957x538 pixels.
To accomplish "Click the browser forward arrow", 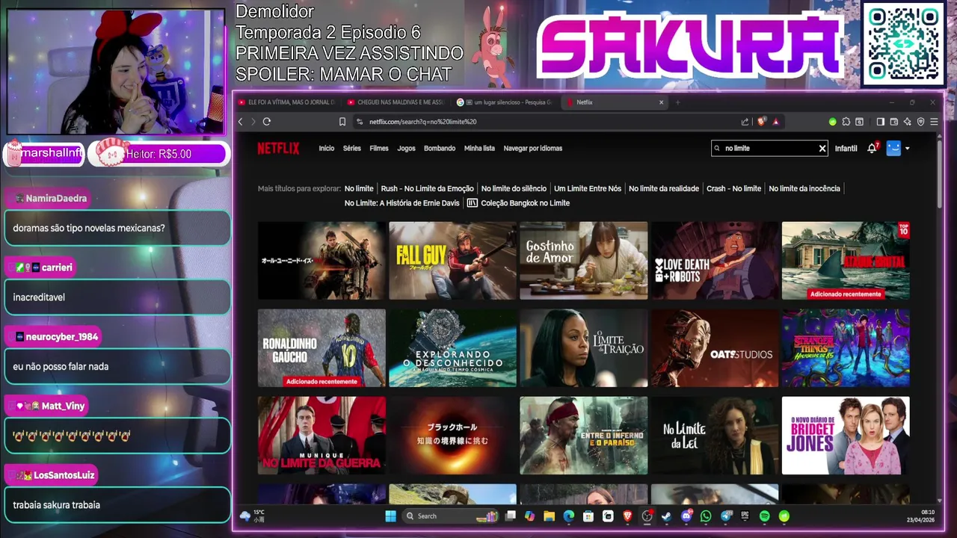I will pos(253,122).
